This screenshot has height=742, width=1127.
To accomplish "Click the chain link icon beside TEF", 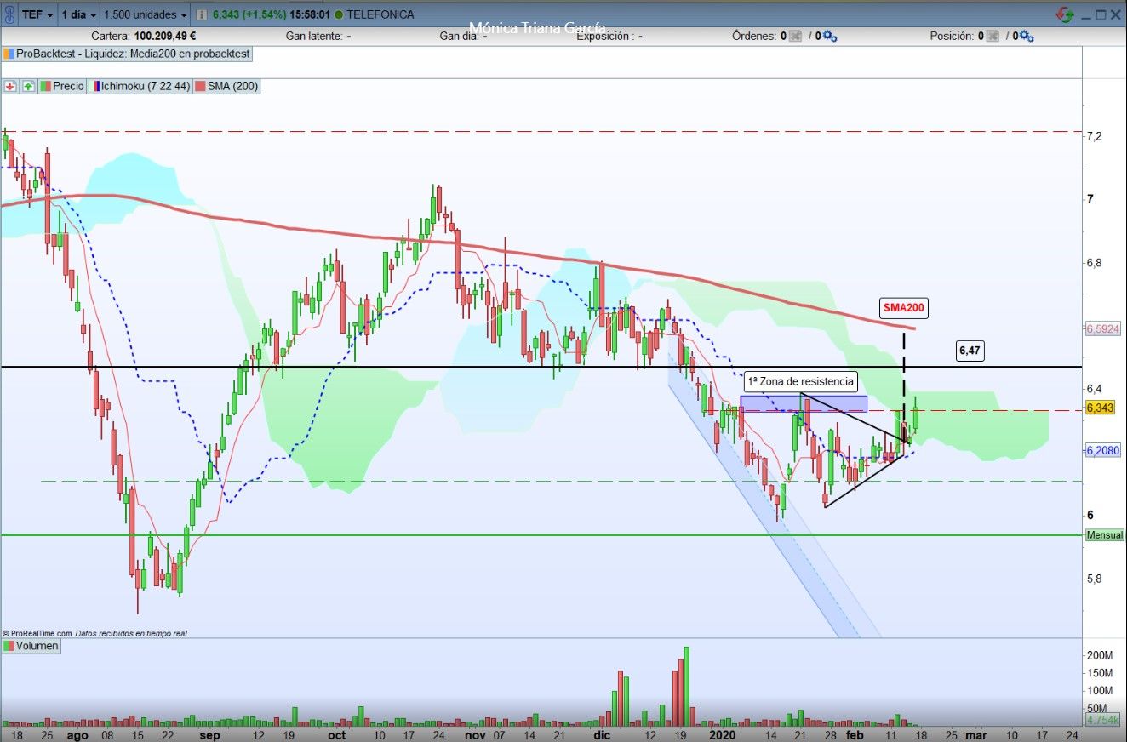I will [x=9, y=14].
